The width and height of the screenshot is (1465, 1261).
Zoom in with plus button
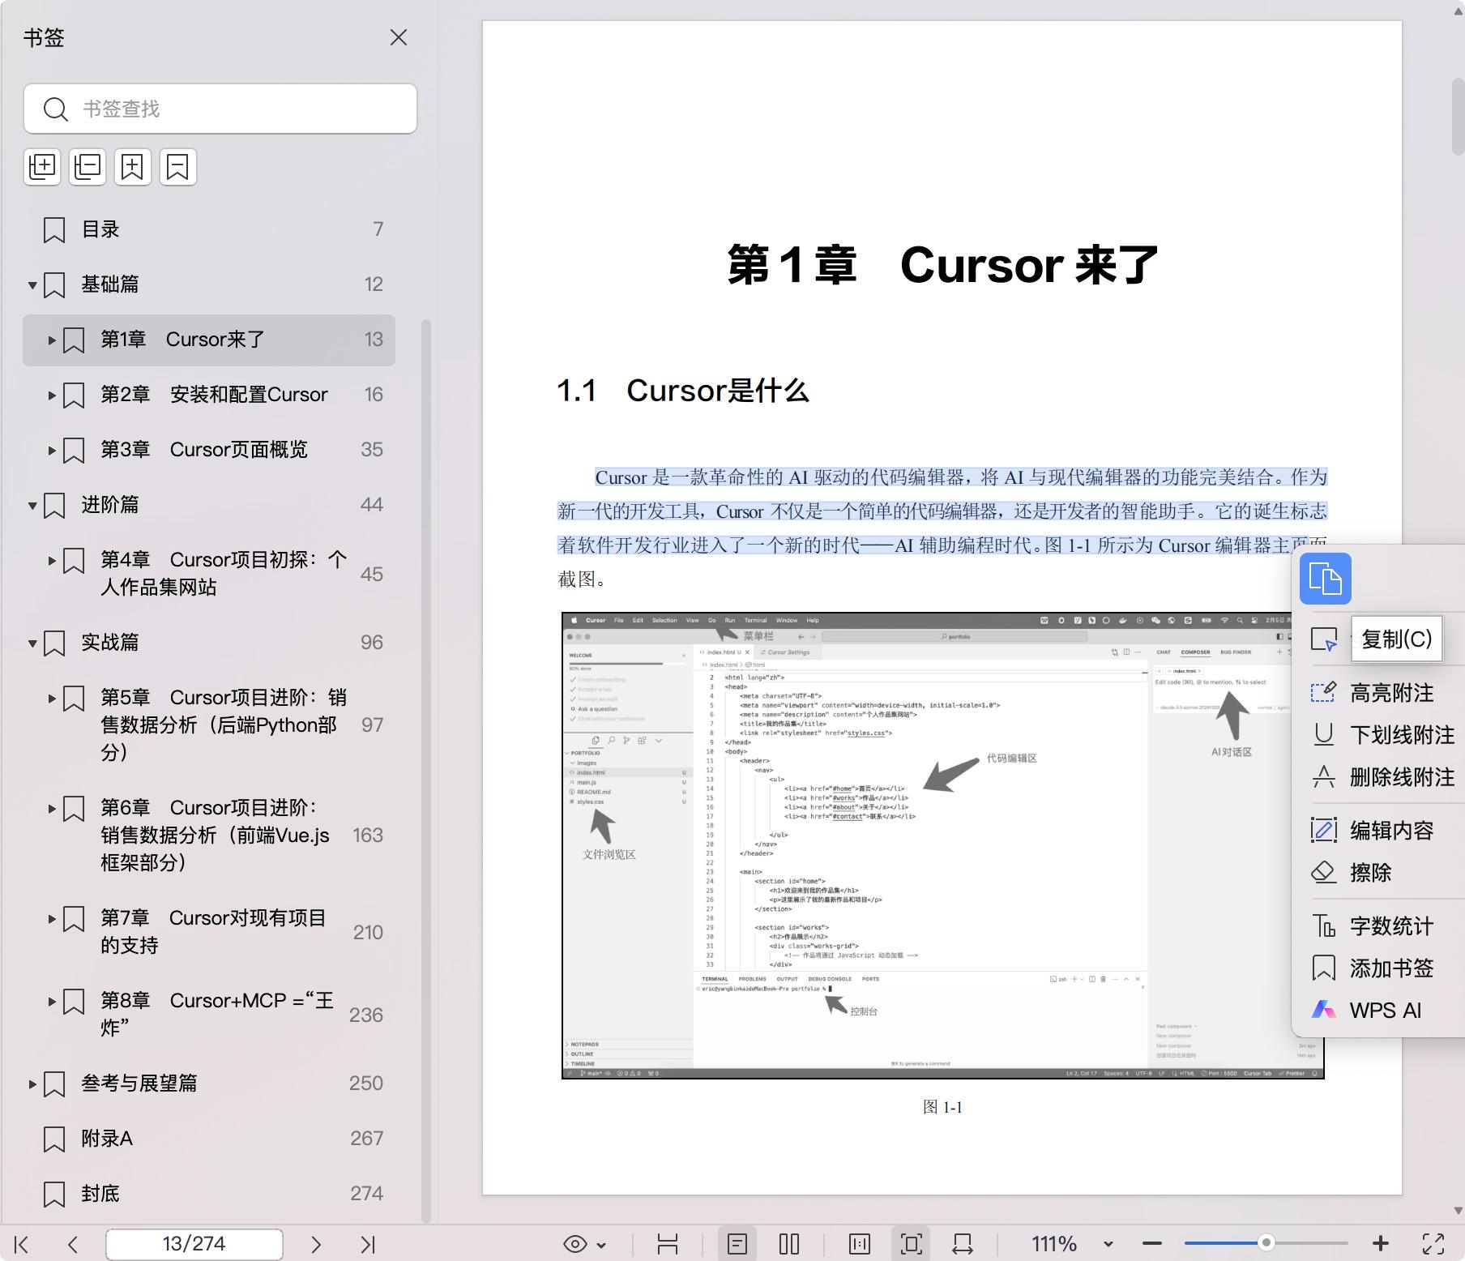tap(1382, 1243)
